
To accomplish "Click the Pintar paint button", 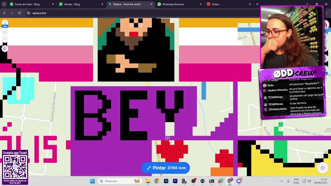I will point(165,168).
